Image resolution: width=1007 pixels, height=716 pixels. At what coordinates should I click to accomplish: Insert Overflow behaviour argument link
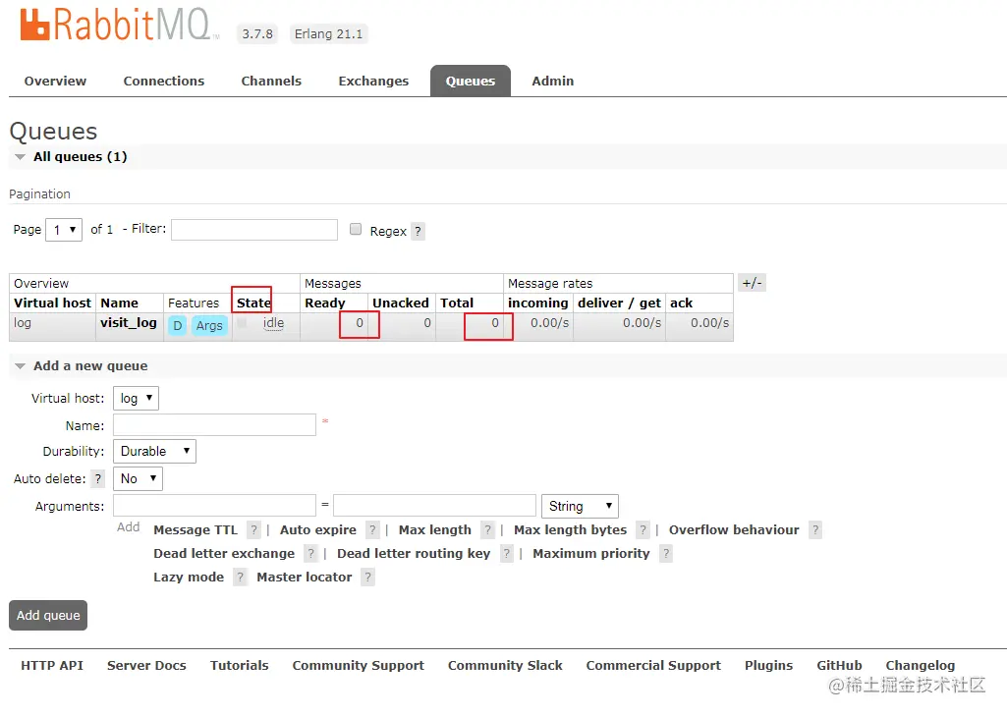[x=734, y=529]
